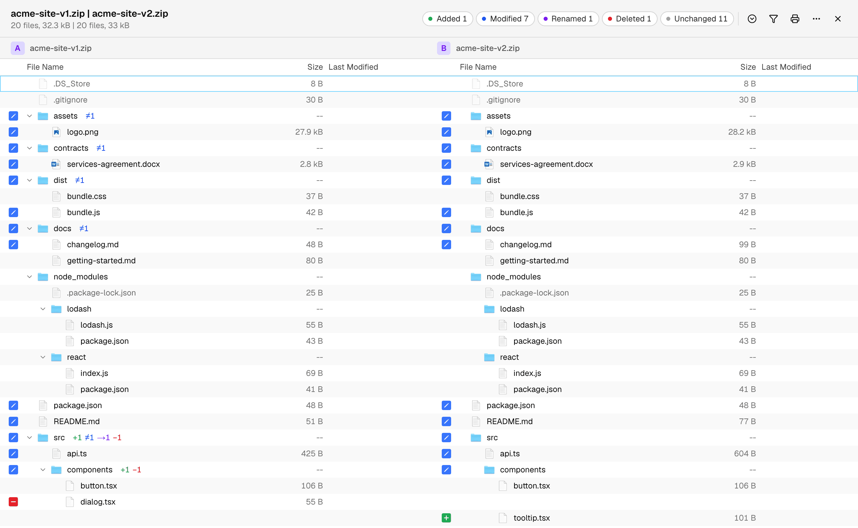Collapse the docs folder in archive A
Image resolution: width=858 pixels, height=528 pixels.
pos(30,228)
